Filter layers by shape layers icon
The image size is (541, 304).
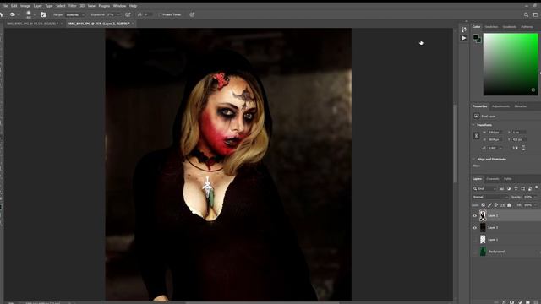(x=522, y=188)
